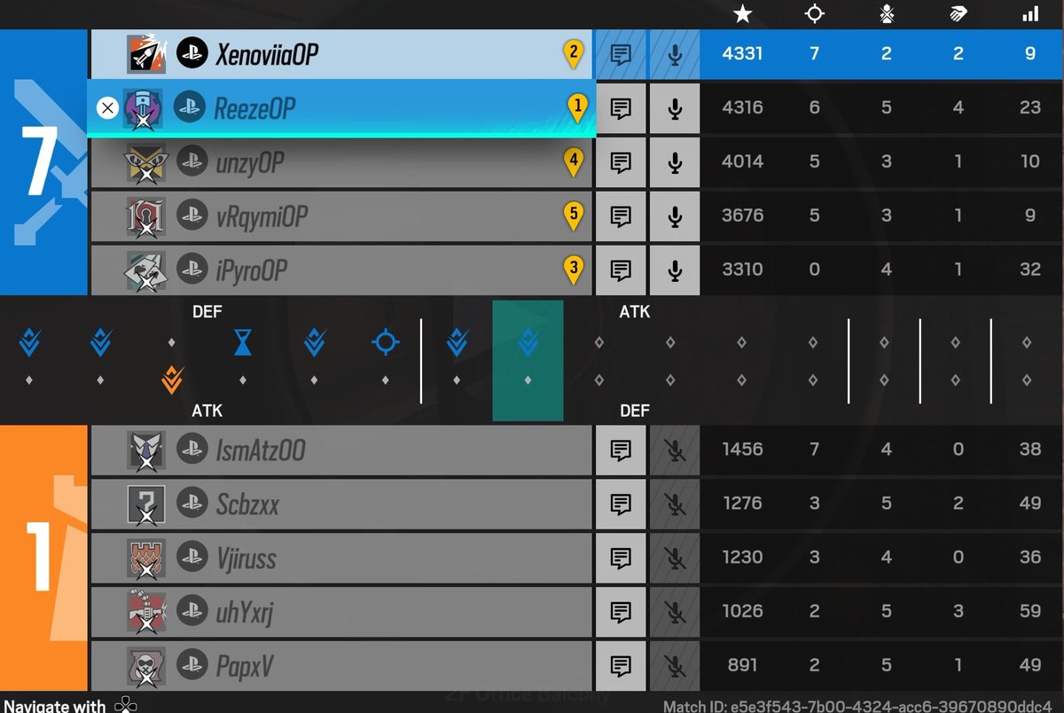Select the blue crosshair round marker
The width and height of the screenshot is (1064, 713).
385,342
